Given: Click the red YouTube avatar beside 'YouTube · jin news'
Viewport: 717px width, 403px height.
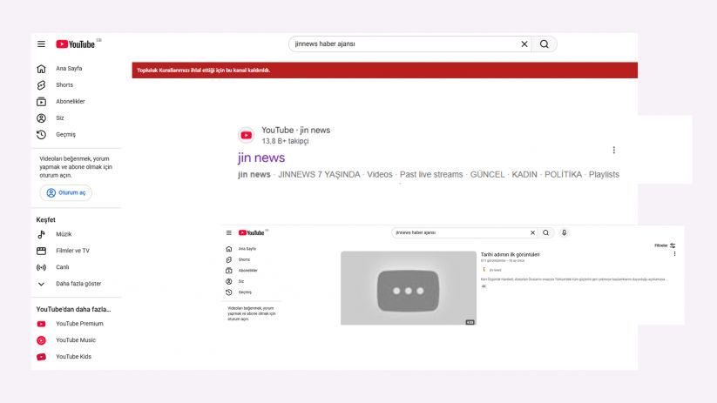Looking at the screenshot, I should point(246,135).
